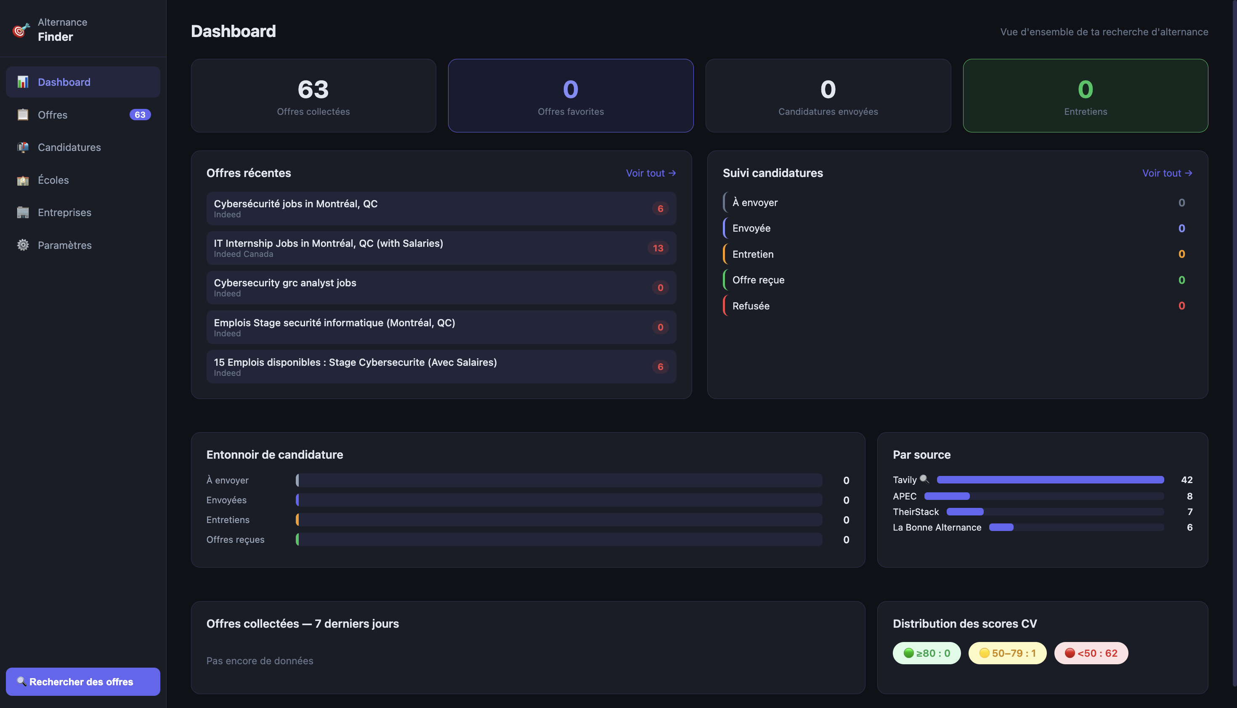Click the magnifier icon next to Tavily
The width and height of the screenshot is (1237, 708).
pyautogui.click(x=924, y=479)
